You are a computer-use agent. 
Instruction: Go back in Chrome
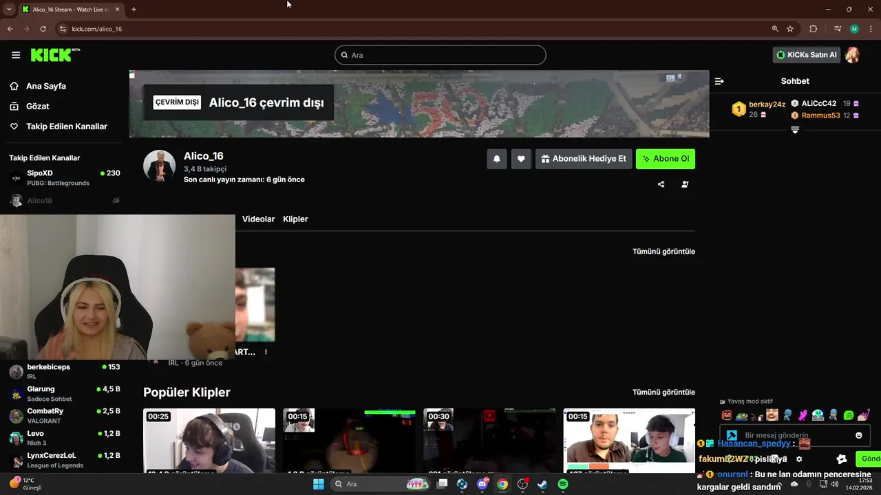pyautogui.click(x=10, y=29)
